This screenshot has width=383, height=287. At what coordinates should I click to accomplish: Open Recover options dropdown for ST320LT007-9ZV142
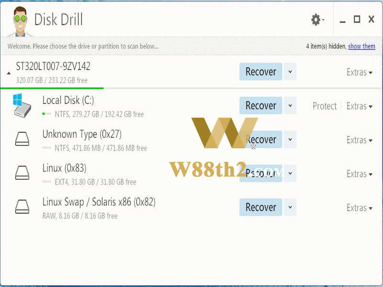pos(290,71)
